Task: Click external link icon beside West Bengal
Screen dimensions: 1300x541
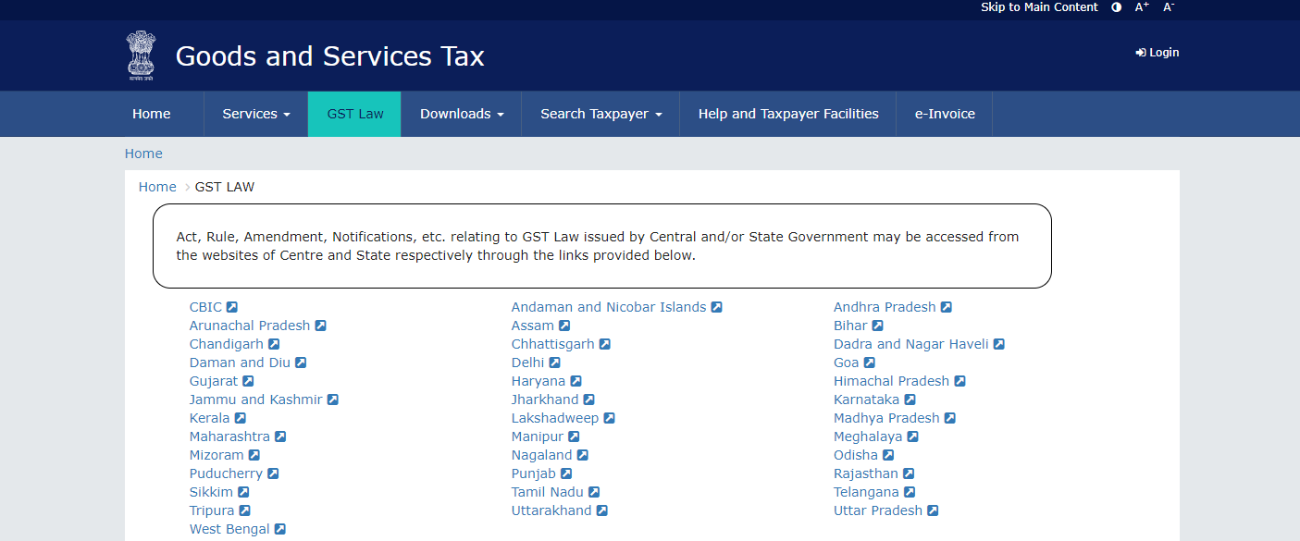Action: 280,529
